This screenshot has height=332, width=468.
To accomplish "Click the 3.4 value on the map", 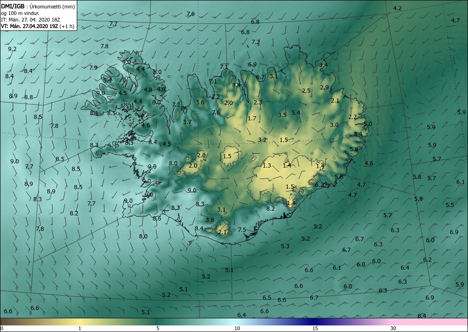I will pos(323,65).
